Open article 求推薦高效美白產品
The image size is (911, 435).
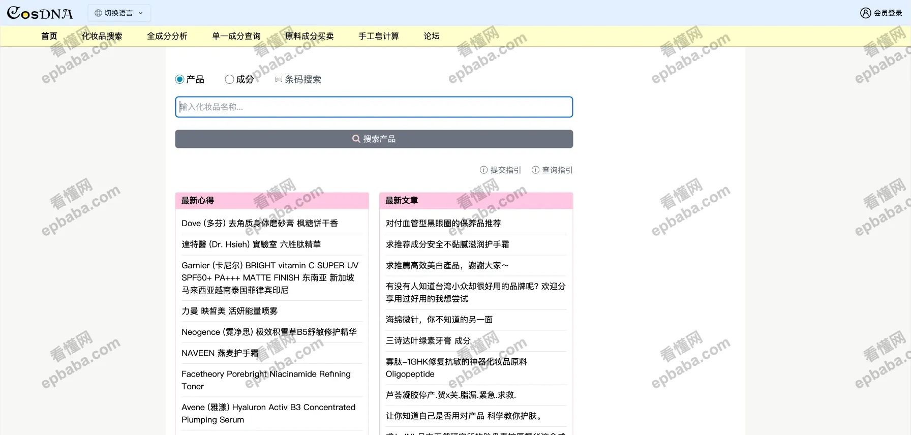(x=447, y=265)
